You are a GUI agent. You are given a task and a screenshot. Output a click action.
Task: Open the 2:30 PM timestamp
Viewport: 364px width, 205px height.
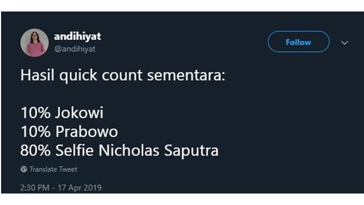(x=35, y=188)
